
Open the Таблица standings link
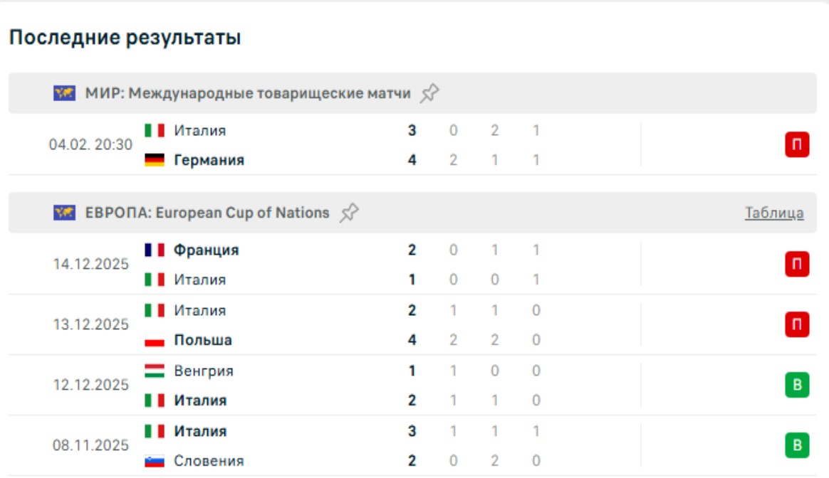[x=774, y=213]
